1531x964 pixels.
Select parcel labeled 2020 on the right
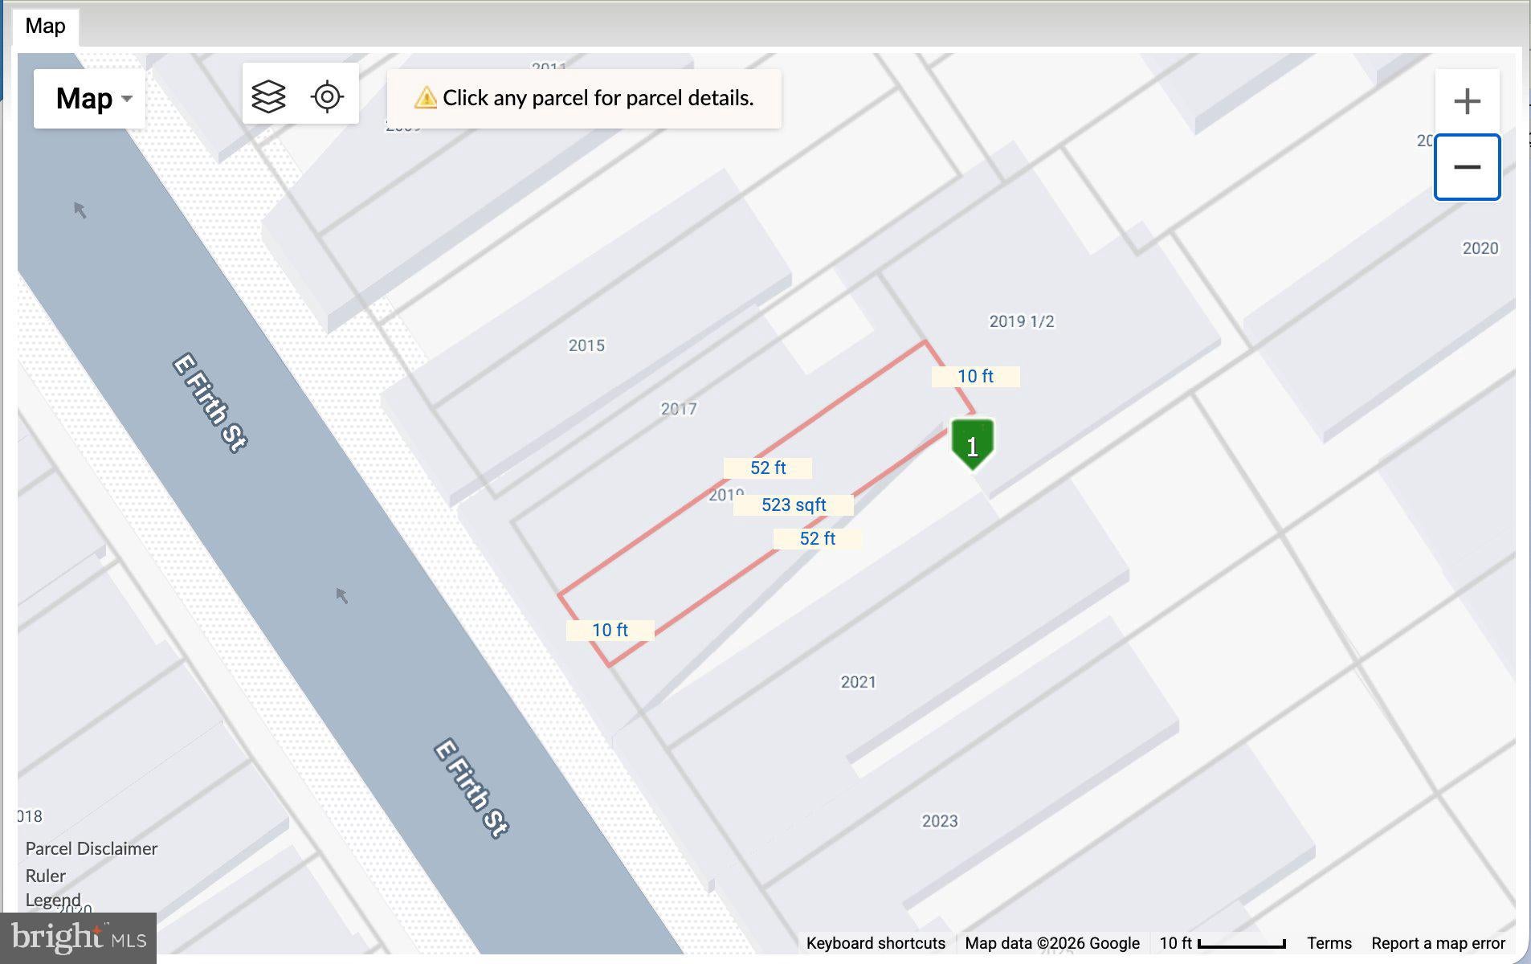click(1480, 248)
